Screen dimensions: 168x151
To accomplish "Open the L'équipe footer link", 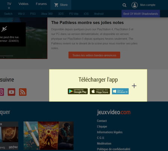I will pyautogui.click(x=102, y=127).
